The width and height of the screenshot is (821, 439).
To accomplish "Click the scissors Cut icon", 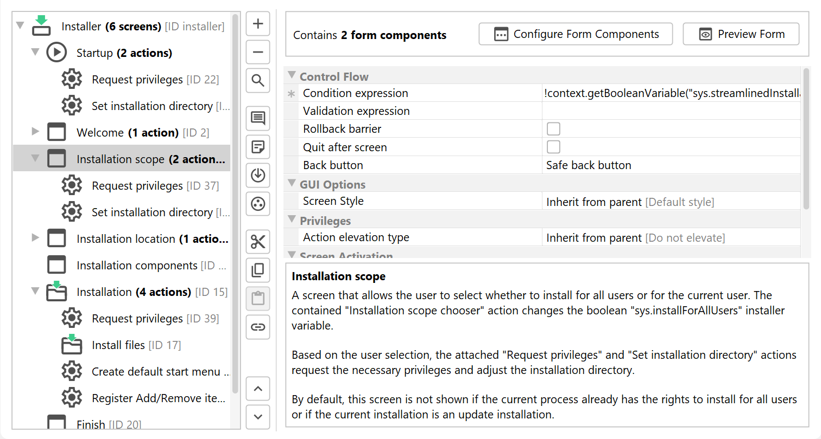I will 258,242.
